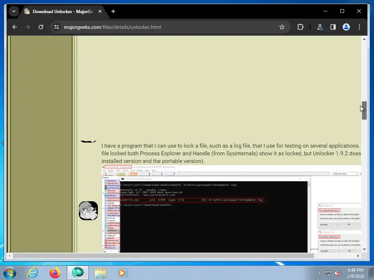Viewport: 374px width, 280px height.
Task: Open network status tray icon
Action: (x=328, y=273)
